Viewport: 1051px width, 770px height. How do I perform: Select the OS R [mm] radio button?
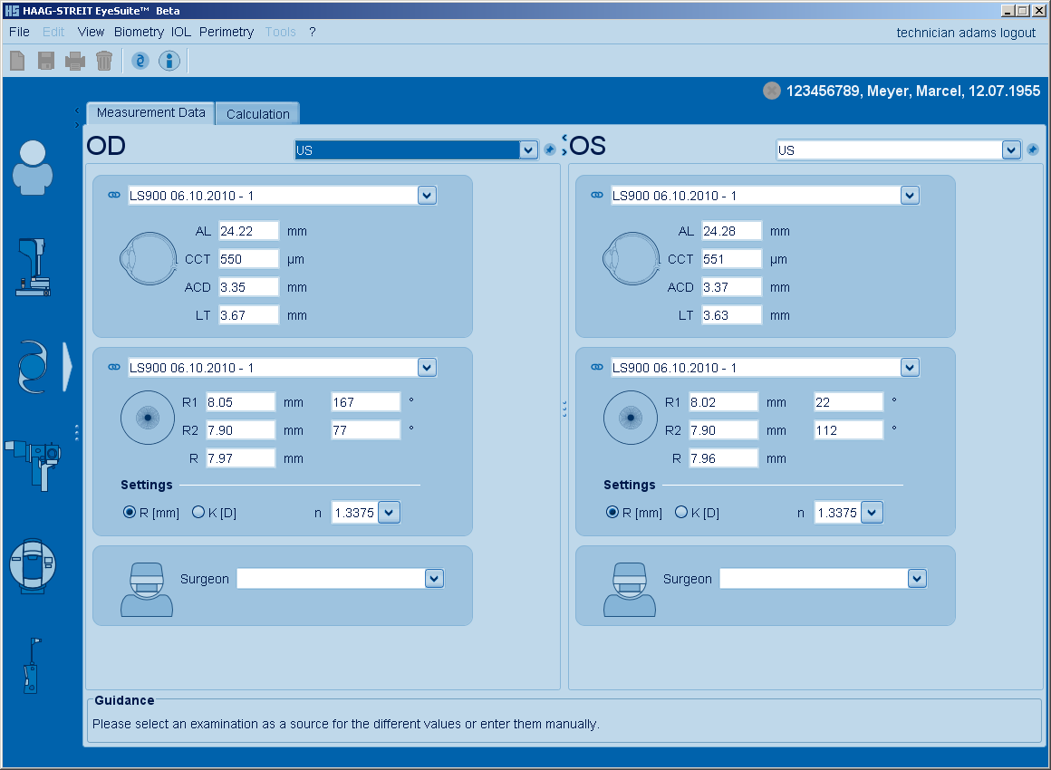tap(612, 513)
